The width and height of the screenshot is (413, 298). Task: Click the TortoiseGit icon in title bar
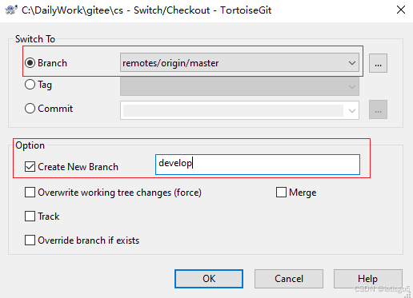(11, 10)
